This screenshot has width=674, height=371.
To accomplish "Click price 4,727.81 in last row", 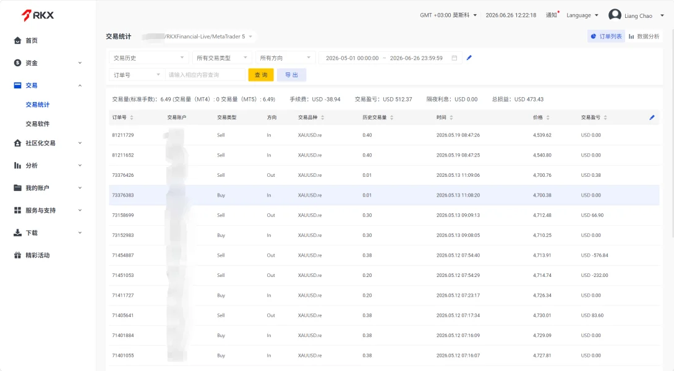I will 542,356.
